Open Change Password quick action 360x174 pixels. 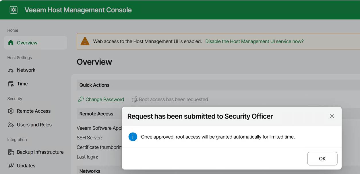104,99
